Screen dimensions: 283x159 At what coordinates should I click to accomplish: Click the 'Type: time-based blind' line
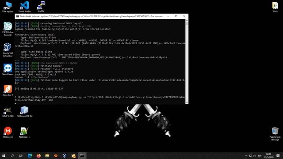click(36, 52)
